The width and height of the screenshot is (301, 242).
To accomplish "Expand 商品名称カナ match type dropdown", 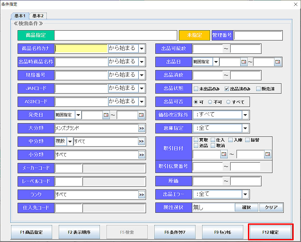I will pos(142,48).
